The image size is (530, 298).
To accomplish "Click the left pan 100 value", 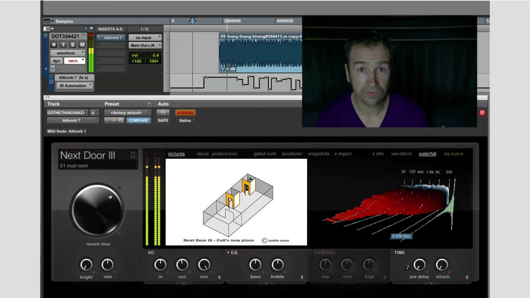I will [137, 61].
